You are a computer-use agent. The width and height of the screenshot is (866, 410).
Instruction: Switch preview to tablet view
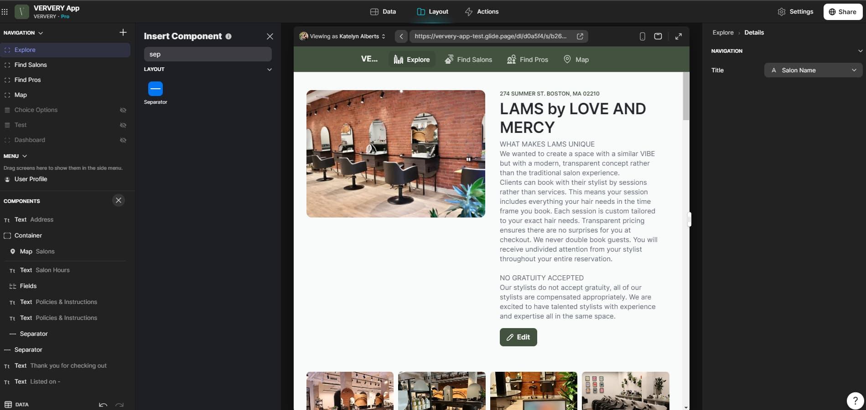[658, 36]
